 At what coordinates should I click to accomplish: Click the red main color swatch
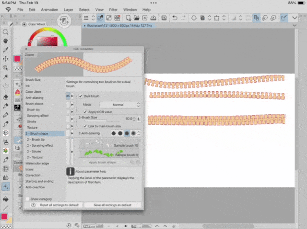[4, 217]
